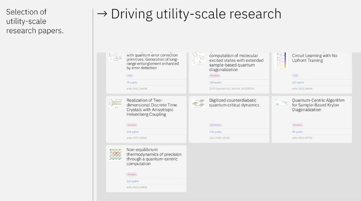The width and height of the screenshot is (361, 201).
Task: Click the Krylov Diagonalization paper figure icon
Action: [281, 102]
